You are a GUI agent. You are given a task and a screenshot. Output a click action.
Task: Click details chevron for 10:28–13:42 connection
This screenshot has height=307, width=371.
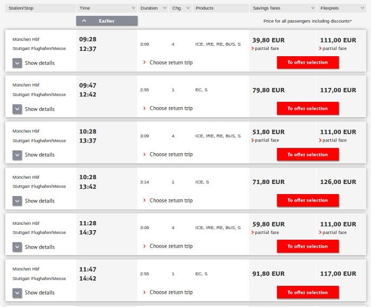pyautogui.click(x=17, y=201)
